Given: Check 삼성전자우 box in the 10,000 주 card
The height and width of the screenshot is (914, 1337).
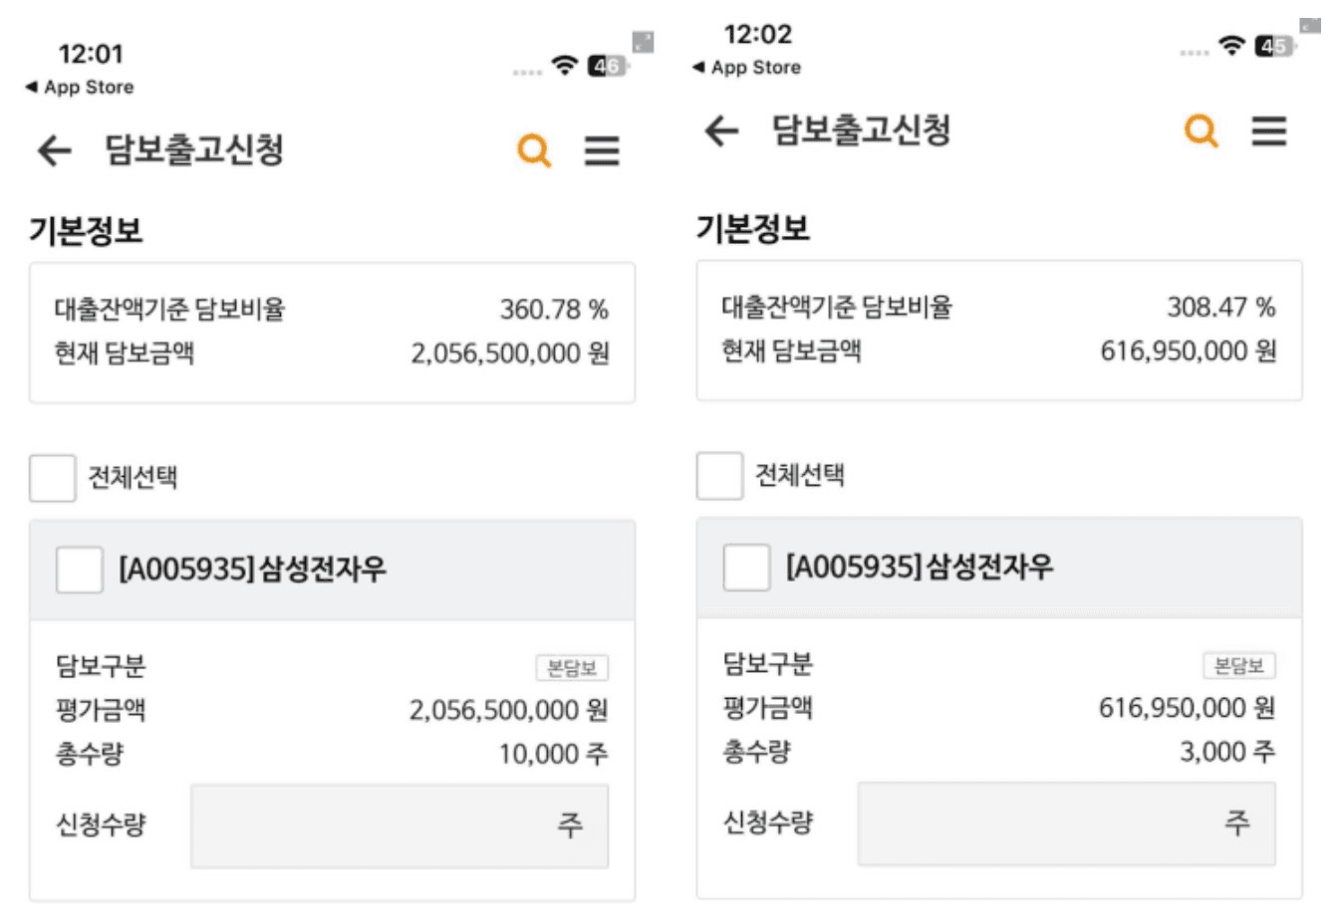Looking at the screenshot, I should [80, 571].
